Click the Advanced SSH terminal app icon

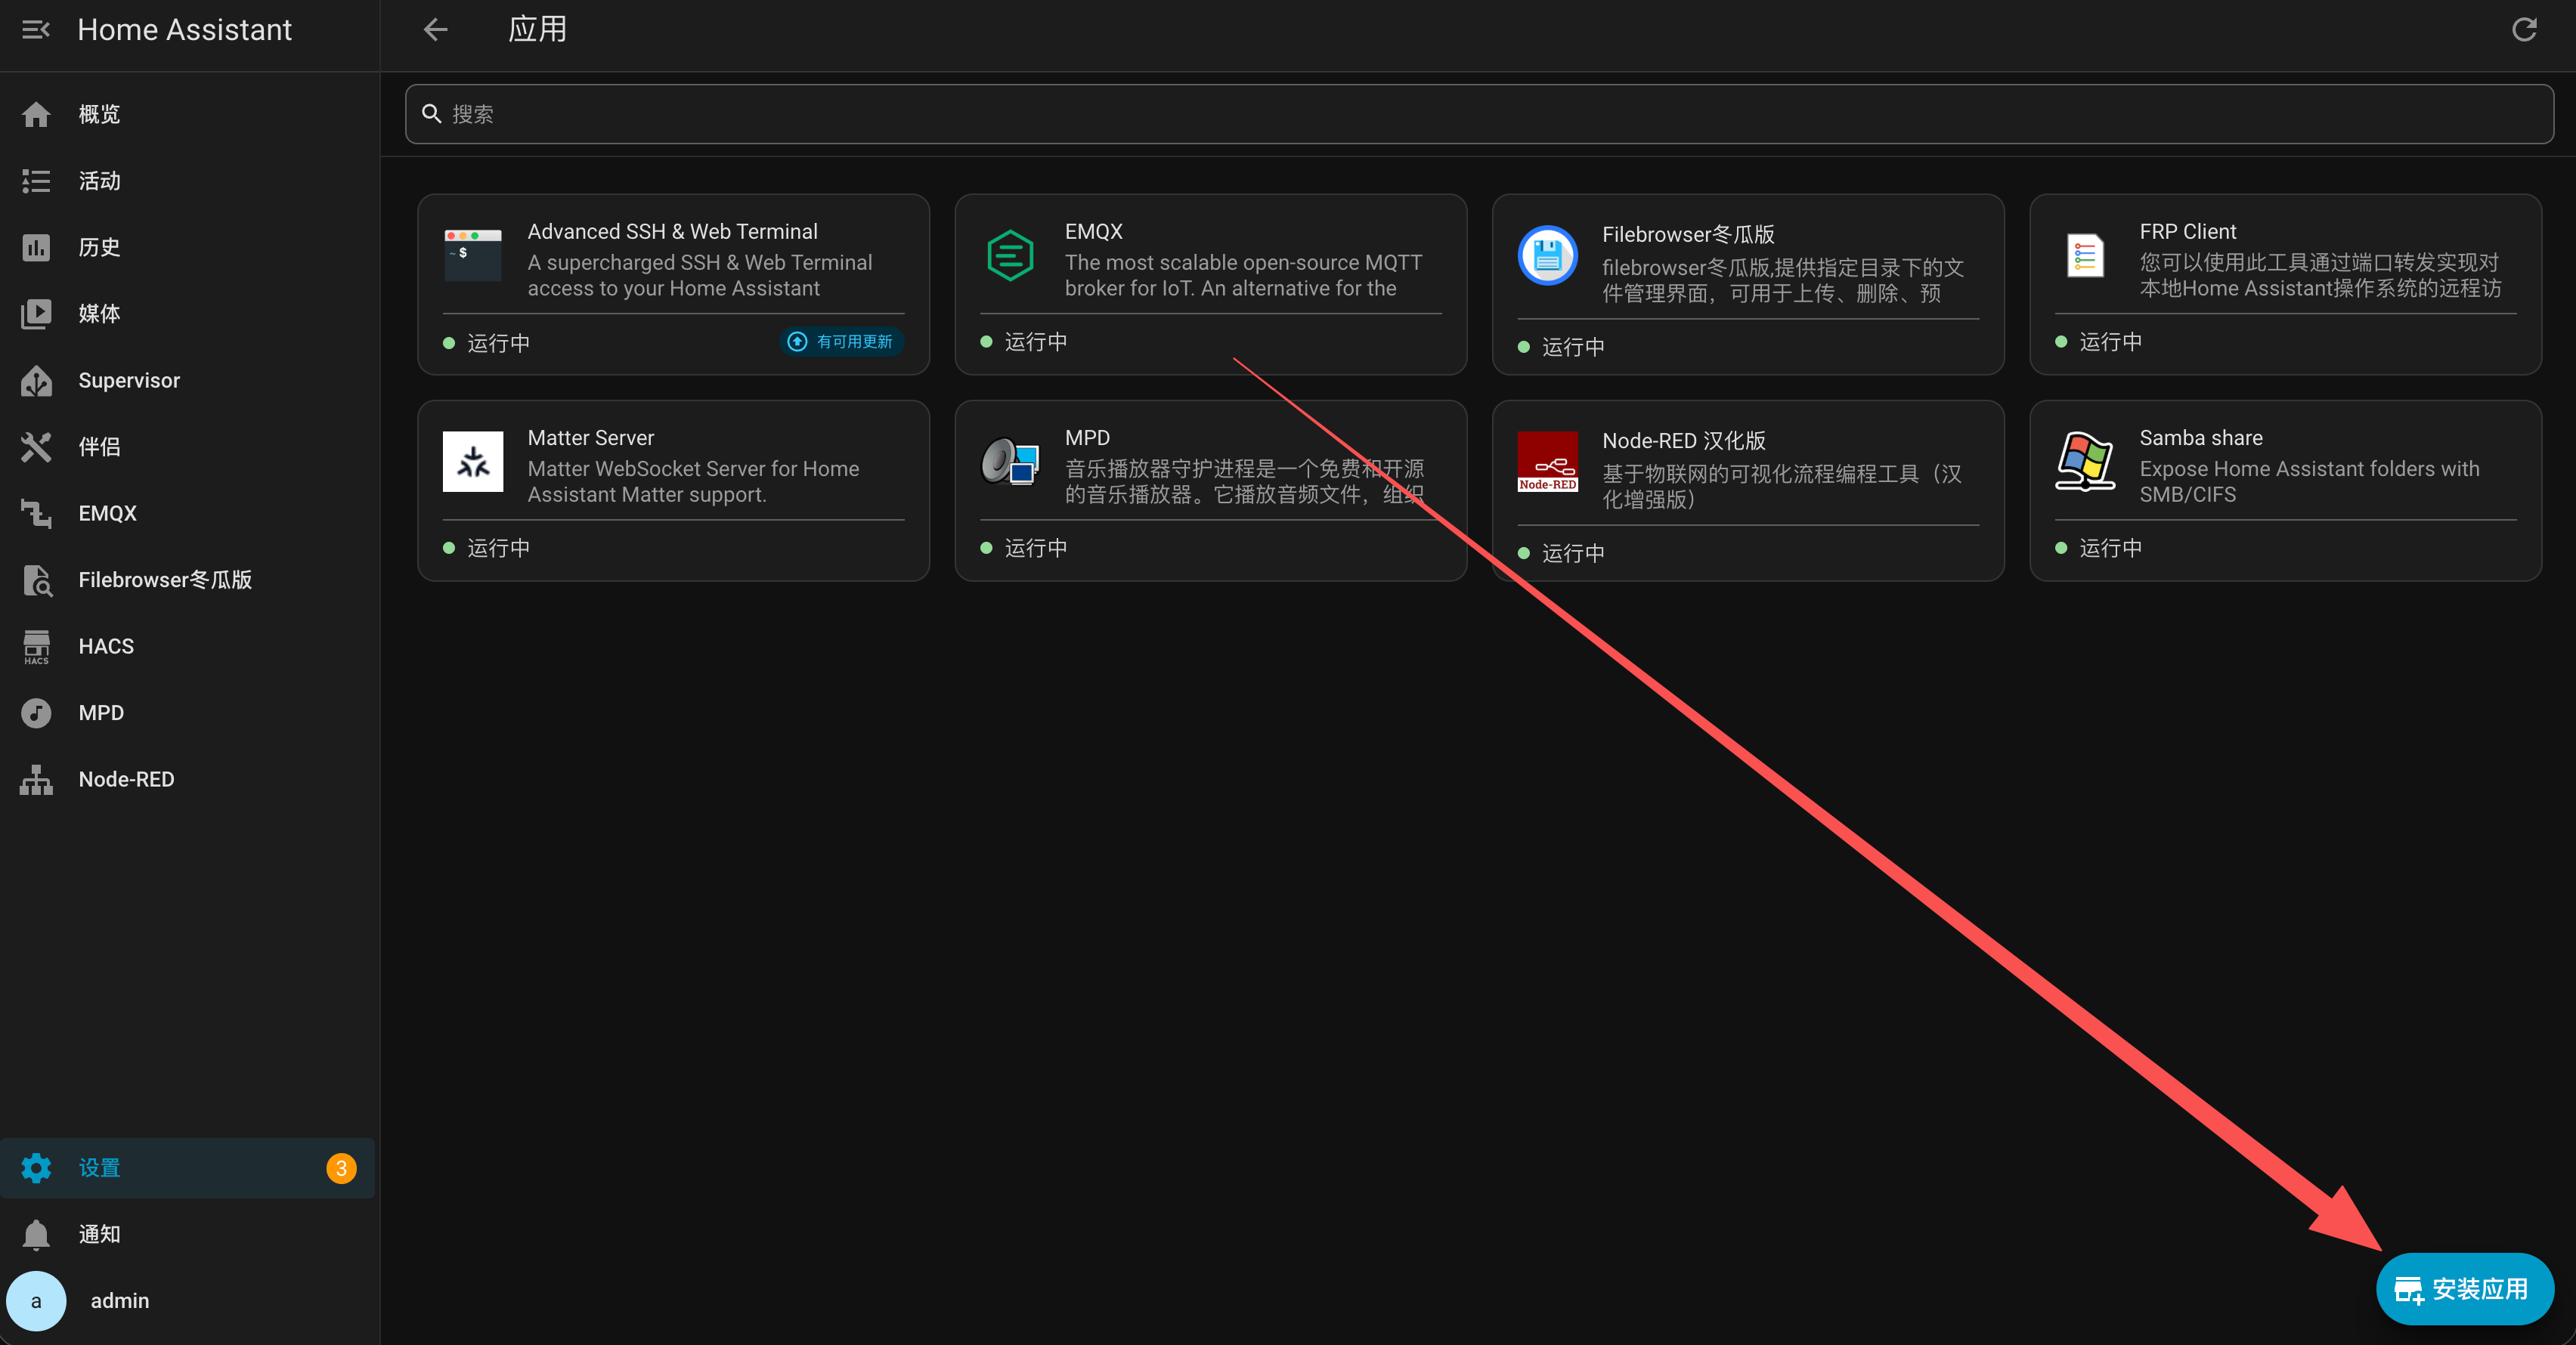(x=473, y=255)
